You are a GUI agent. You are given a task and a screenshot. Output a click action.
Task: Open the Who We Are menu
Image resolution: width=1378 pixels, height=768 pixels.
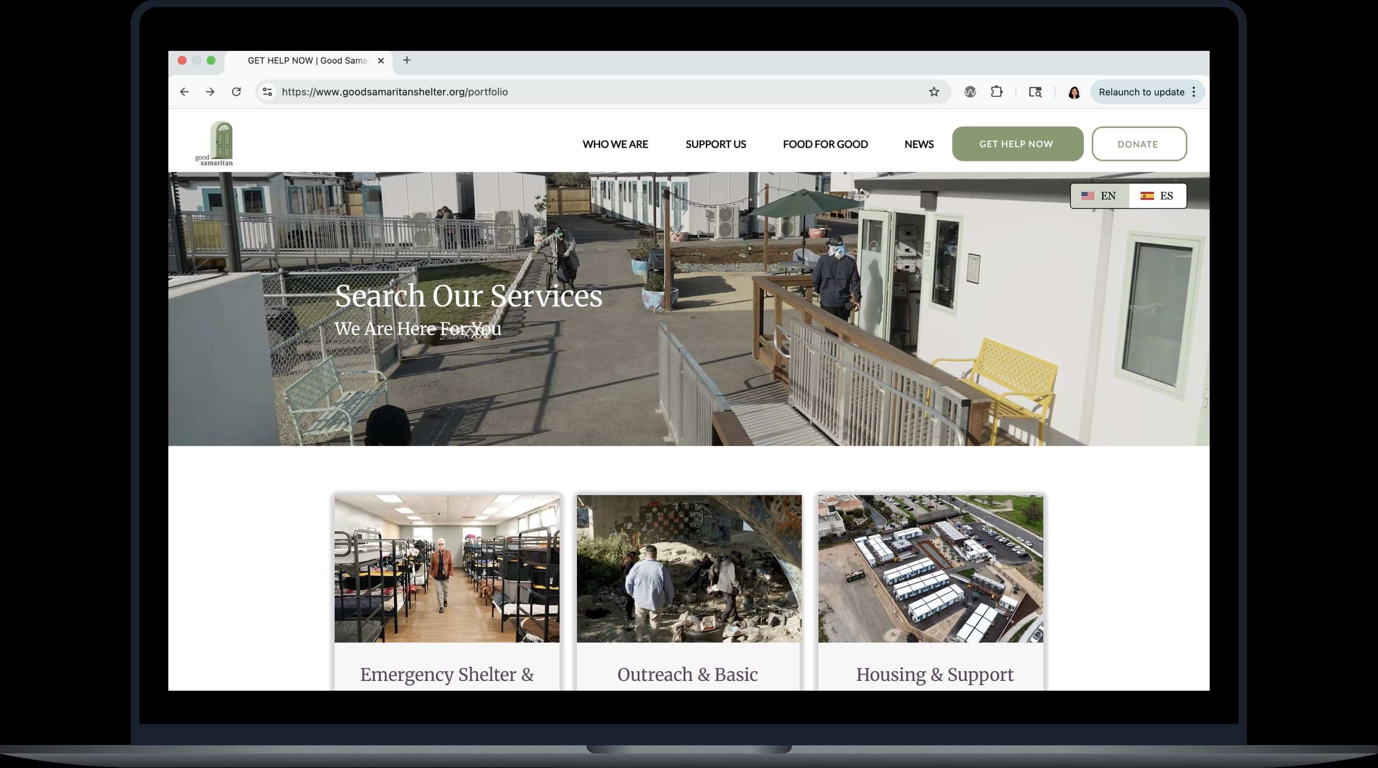click(x=615, y=144)
